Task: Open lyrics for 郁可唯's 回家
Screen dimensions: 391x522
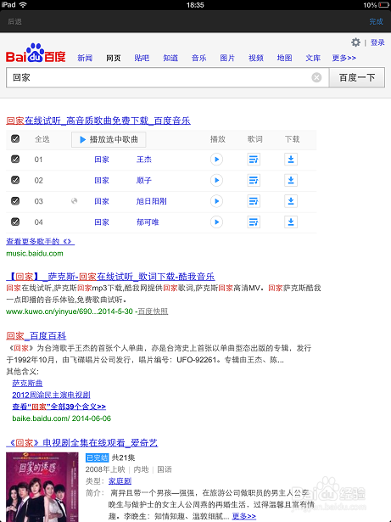Action: [x=254, y=222]
